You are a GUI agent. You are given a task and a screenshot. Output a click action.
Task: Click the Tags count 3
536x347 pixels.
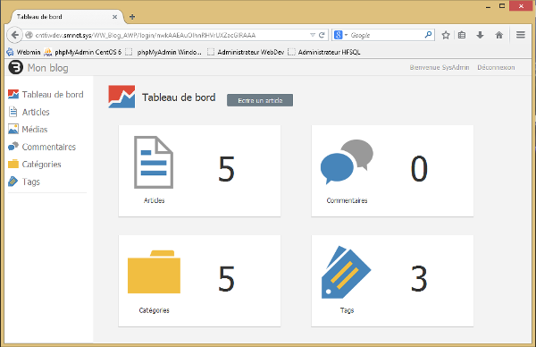click(419, 279)
